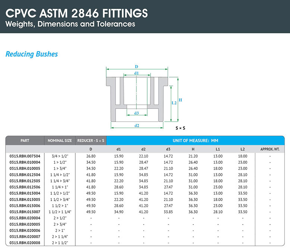The width and height of the screenshot is (290, 248).
Task: Click the L2 dimension label in diagram
Action: click(x=174, y=103)
